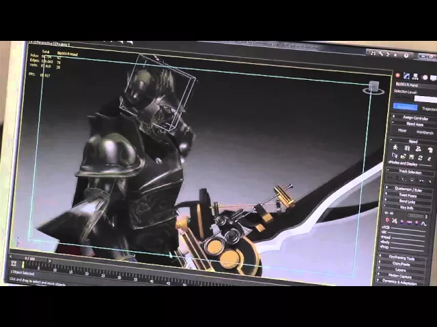437x327 pixels.
Task: Switch to the Trajectories button
Action: click(x=429, y=109)
